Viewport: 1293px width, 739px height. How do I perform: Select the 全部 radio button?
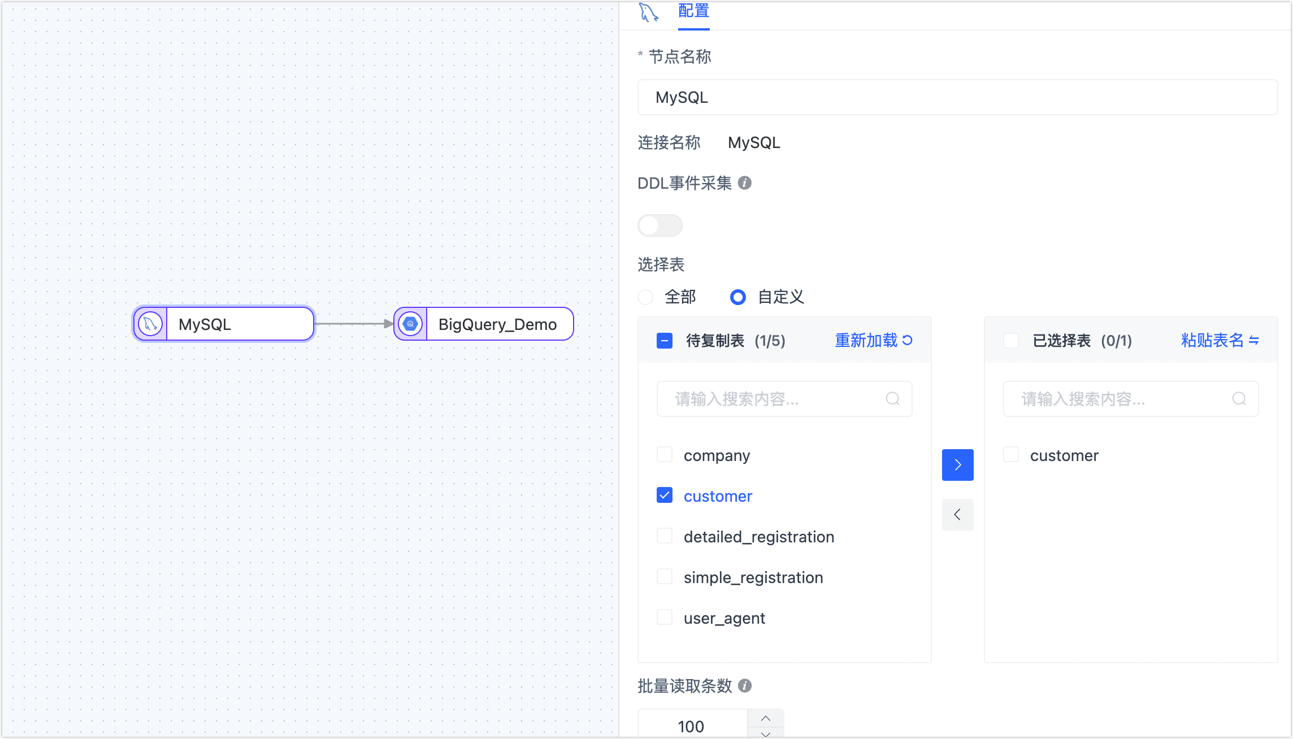click(645, 297)
